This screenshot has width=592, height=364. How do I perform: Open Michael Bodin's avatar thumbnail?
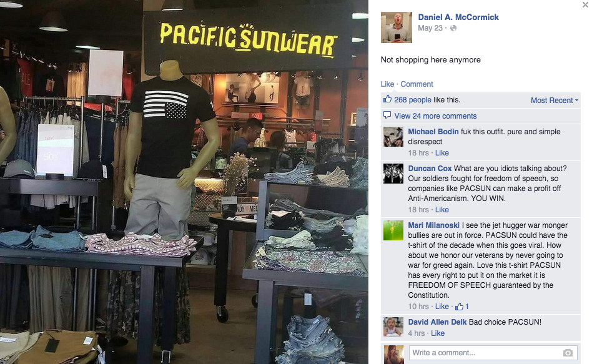tap(393, 136)
